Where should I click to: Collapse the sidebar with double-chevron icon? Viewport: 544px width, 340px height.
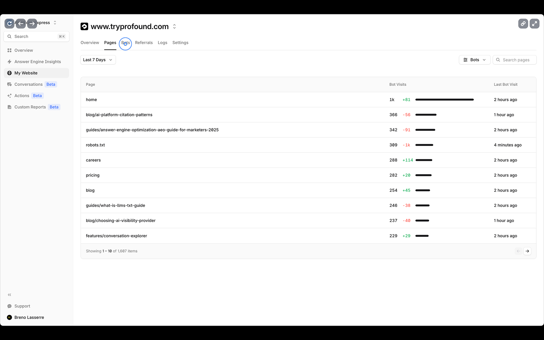(x=9, y=295)
